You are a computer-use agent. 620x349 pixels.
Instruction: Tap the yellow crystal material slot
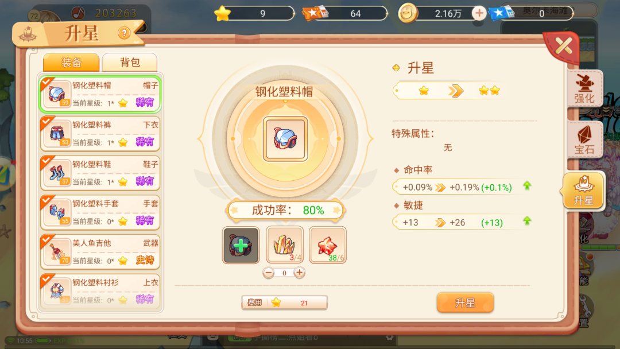click(x=284, y=245)
